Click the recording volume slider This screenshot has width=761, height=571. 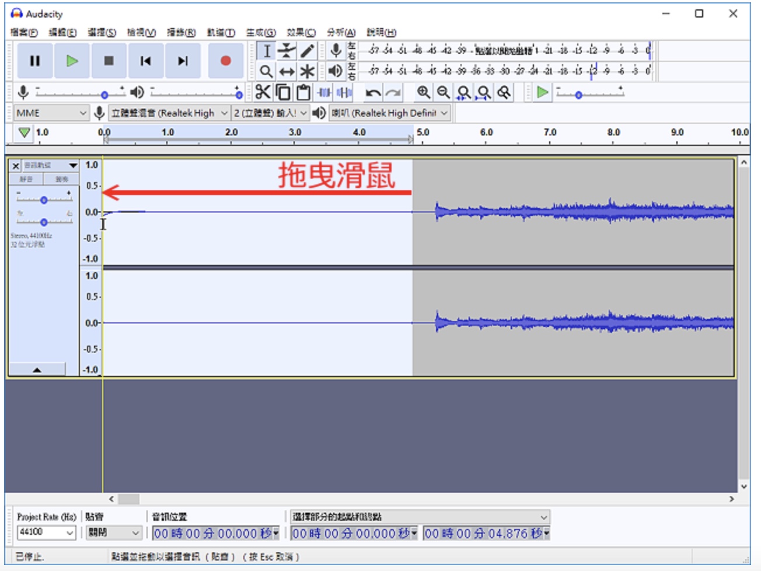pos(80,93)
